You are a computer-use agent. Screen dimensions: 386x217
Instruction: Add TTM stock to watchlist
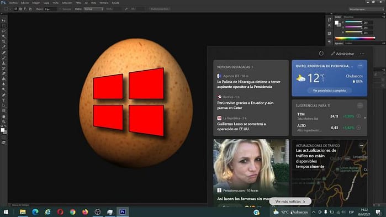tap(358, 116)
